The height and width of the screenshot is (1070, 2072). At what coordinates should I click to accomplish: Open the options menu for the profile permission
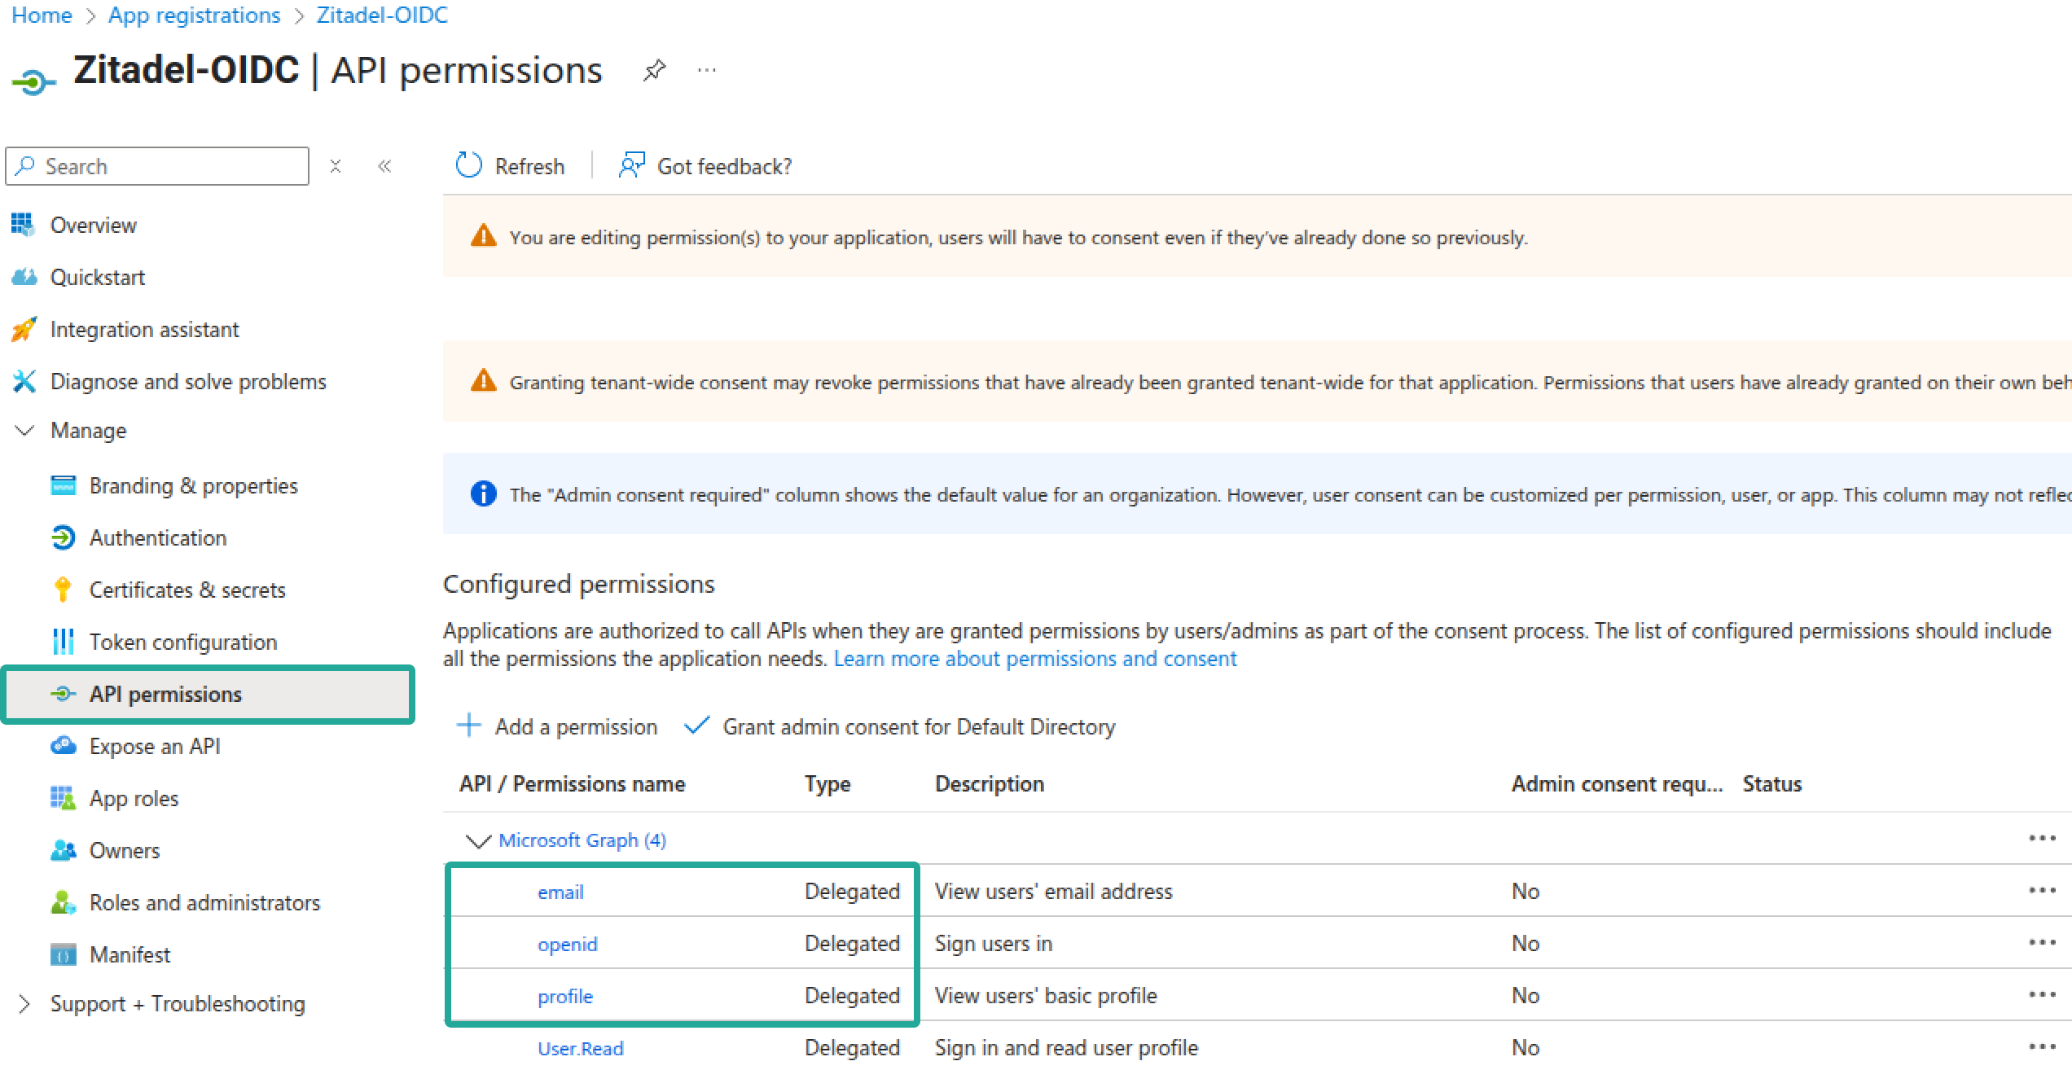coord(2042,994)
